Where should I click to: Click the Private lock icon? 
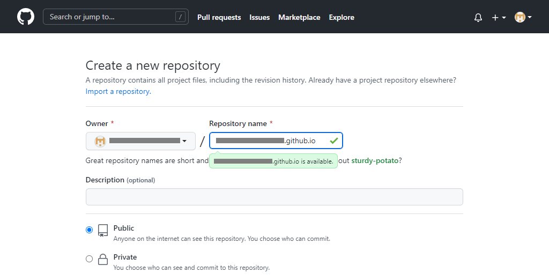103,259
